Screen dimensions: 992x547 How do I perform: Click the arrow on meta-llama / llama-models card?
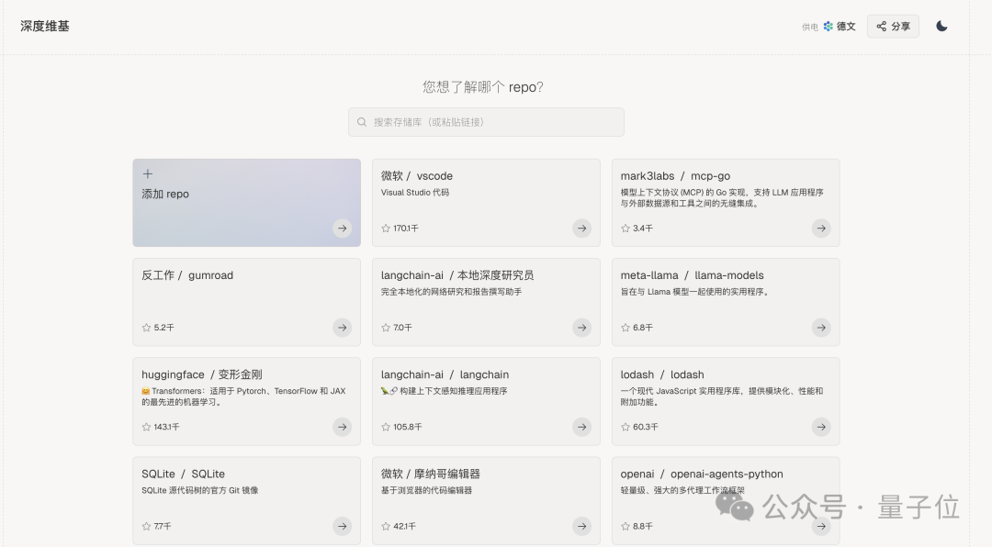pyautogui.click(x=821, y=328)
